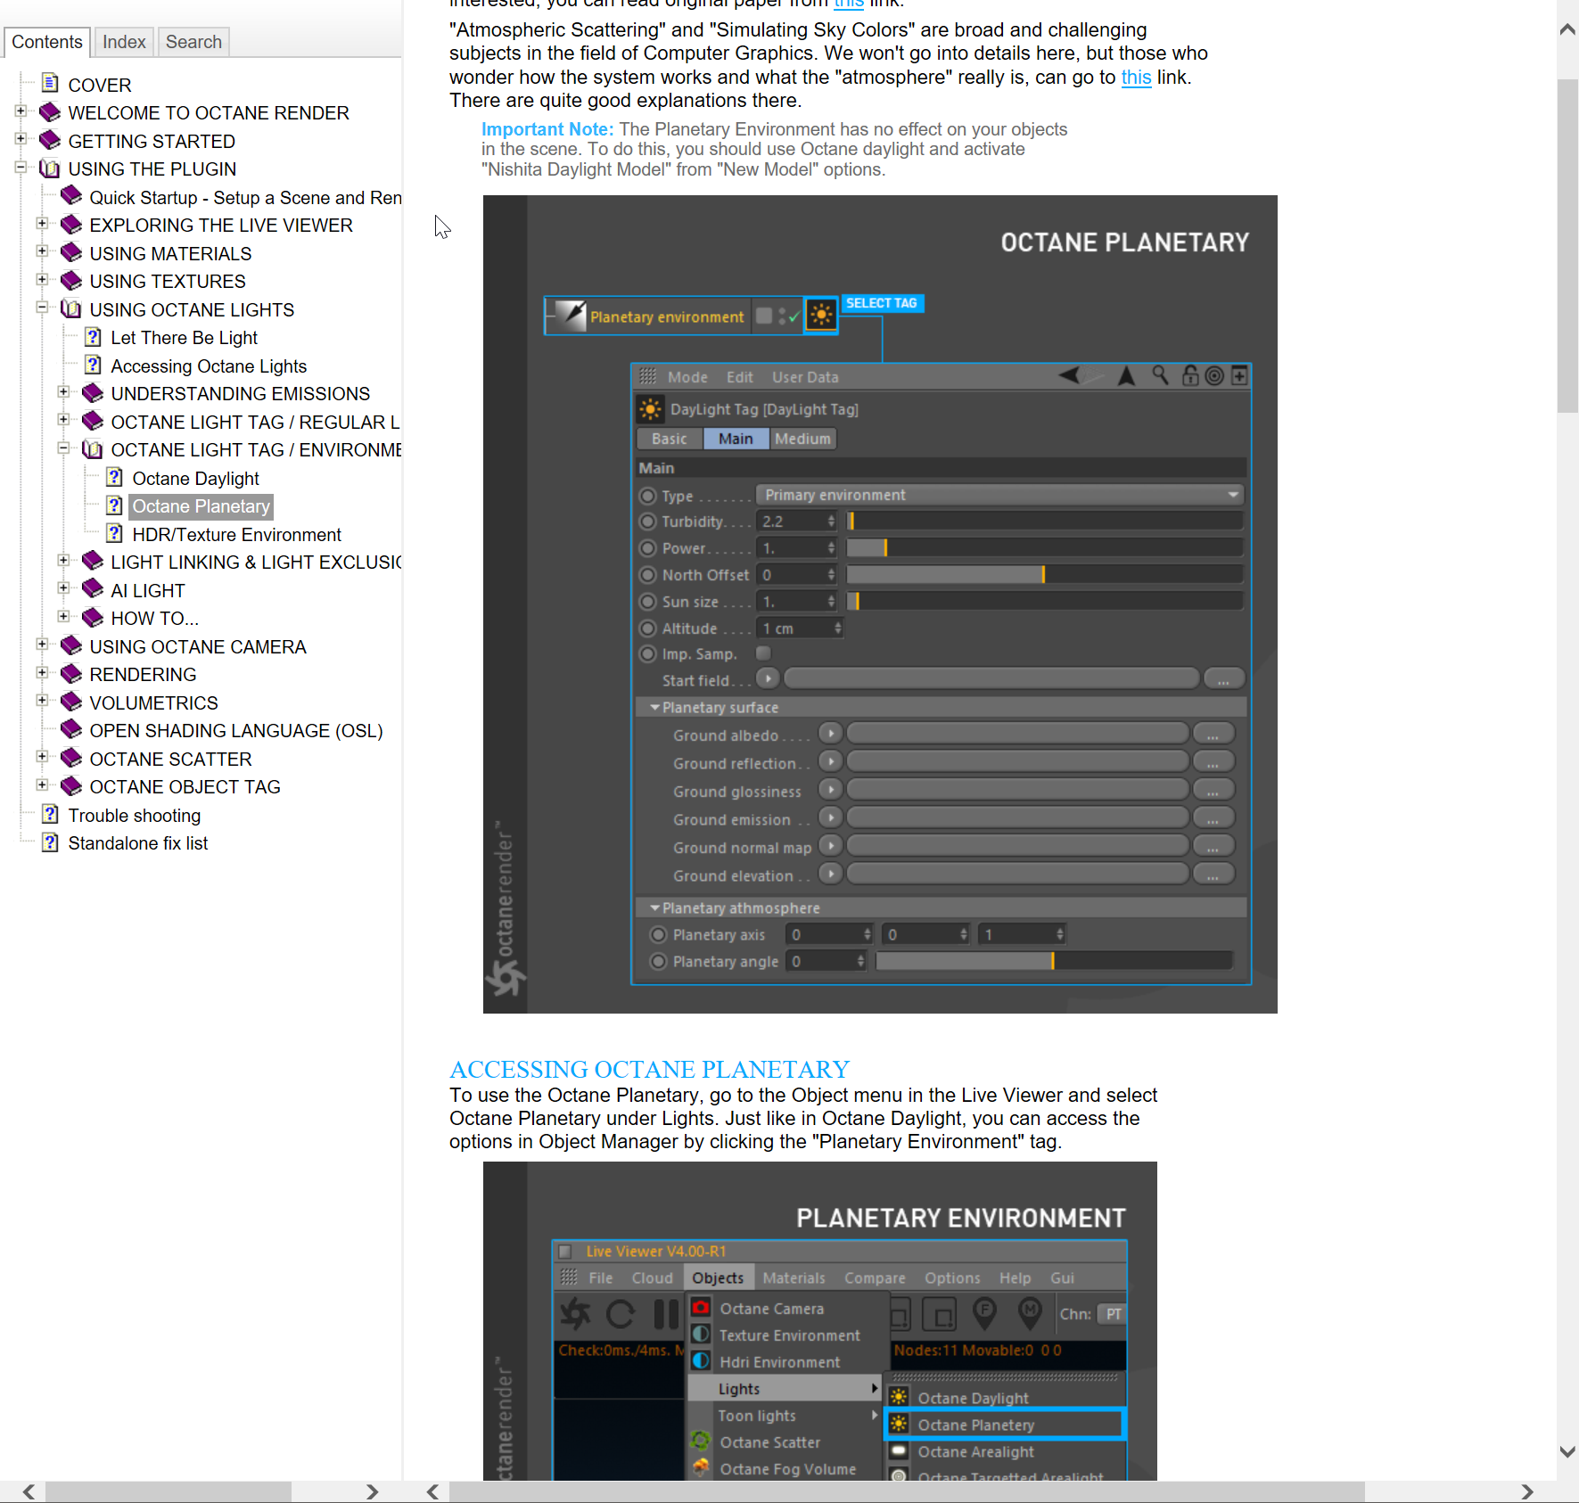Click the USING TEXTURES book icon
This screenshot has height=1503, width=1579.
(71, 281)
